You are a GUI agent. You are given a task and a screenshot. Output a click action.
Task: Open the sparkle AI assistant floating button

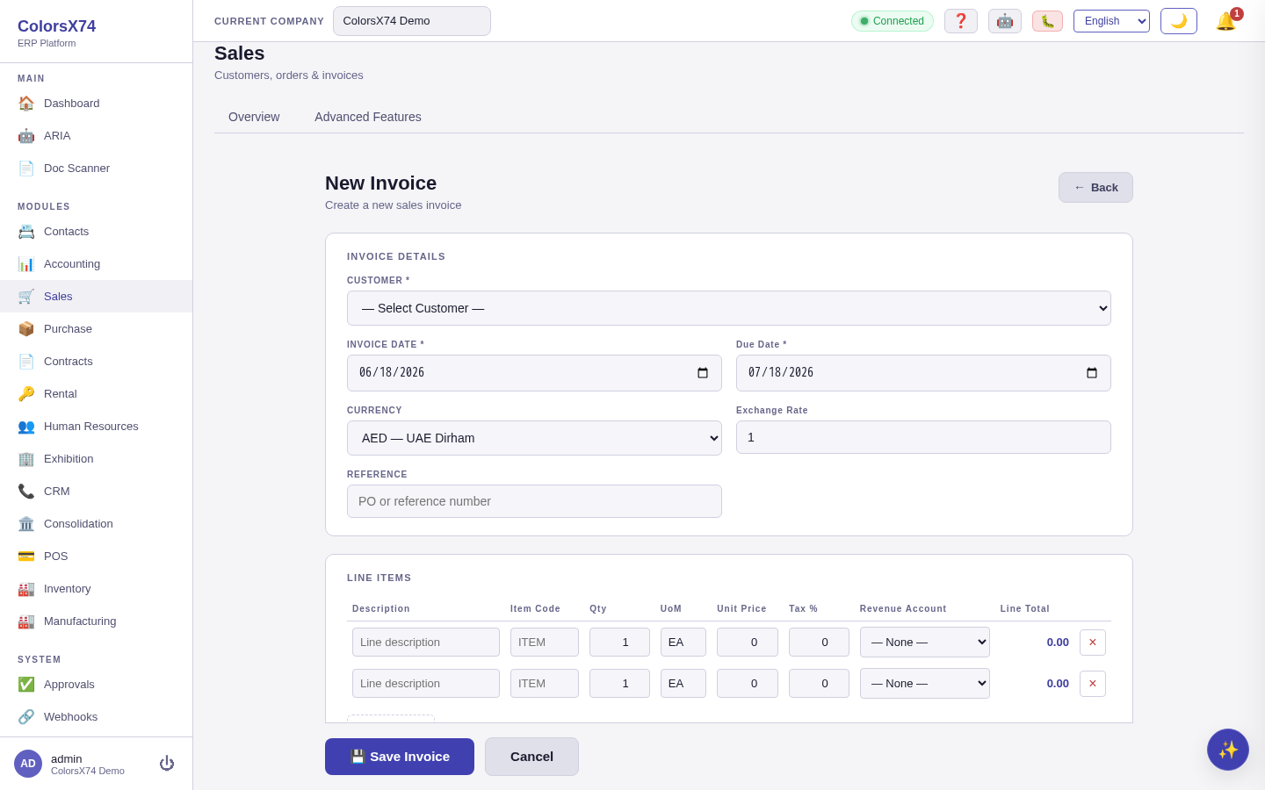pos(1228,750)
